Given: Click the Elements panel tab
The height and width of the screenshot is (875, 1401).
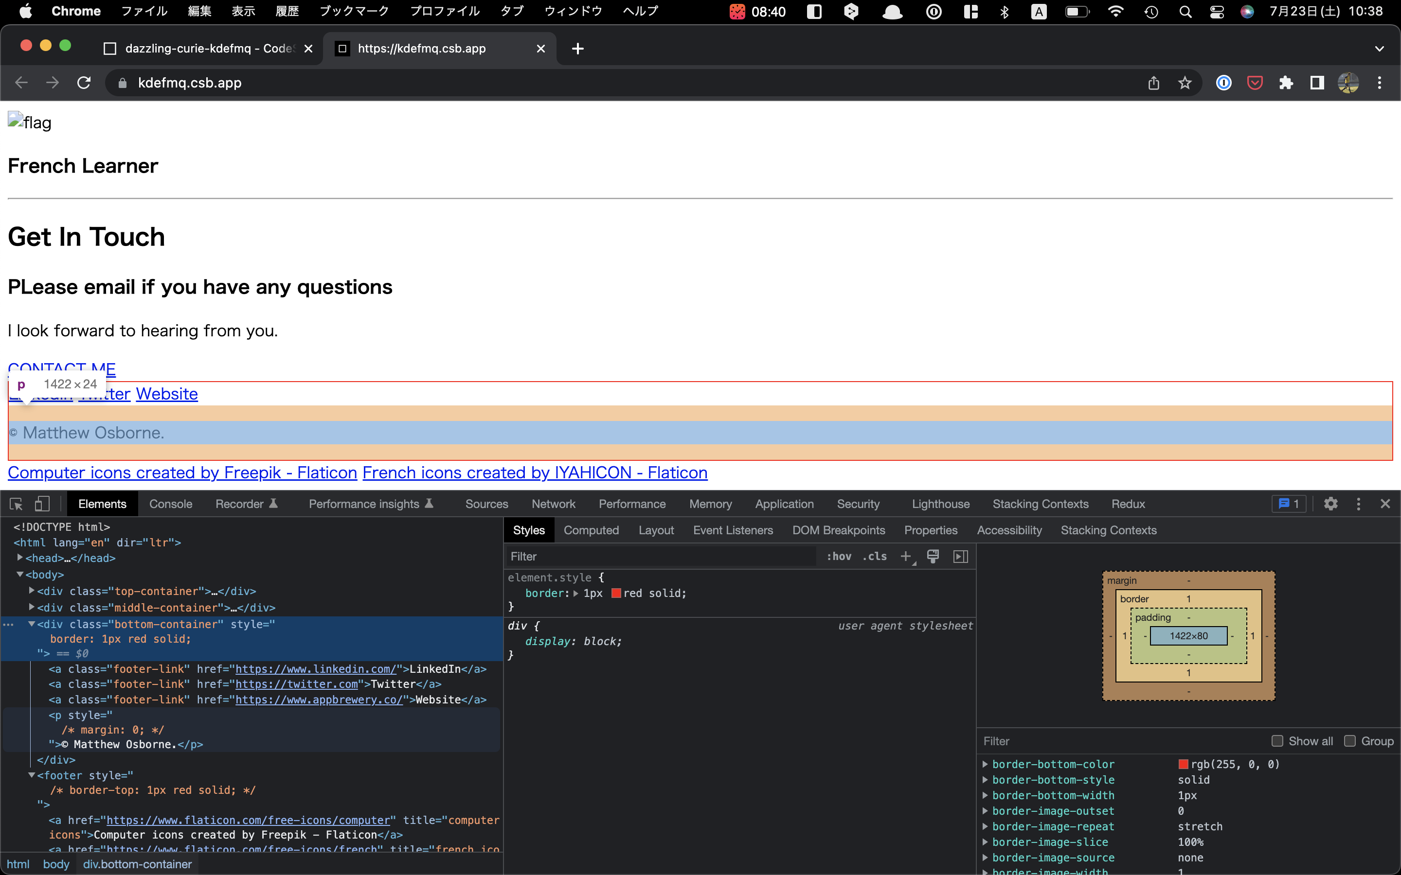Looking at the screenshot, I should [102, 503].
